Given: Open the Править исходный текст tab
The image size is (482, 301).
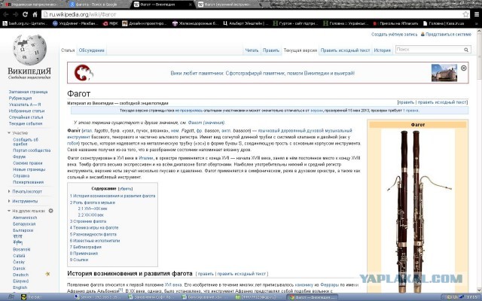Looking at the screenshot, I should (345, 50).
